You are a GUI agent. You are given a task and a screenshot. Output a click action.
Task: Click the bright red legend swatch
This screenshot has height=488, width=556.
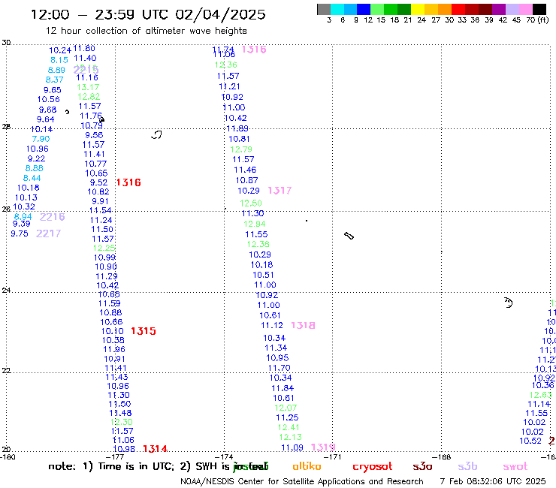point(458,9)
